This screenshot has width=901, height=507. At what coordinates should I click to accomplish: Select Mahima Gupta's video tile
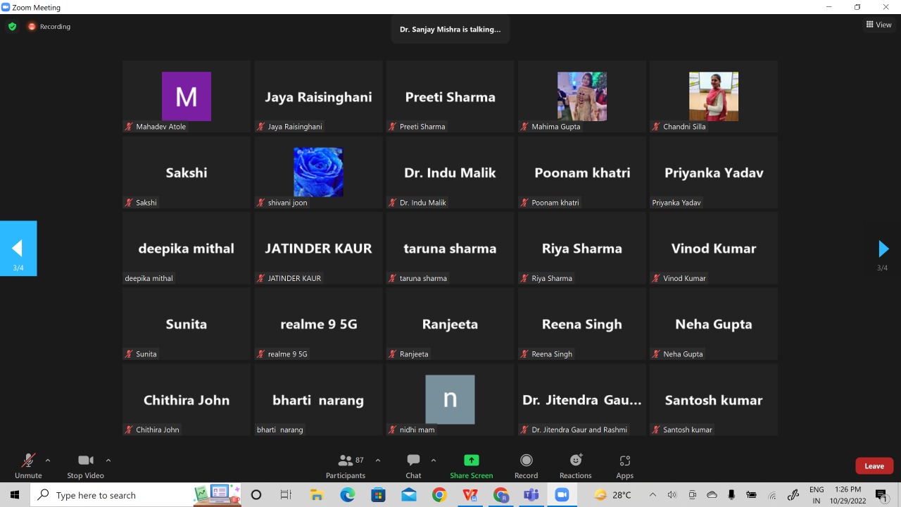coord(582,96)
